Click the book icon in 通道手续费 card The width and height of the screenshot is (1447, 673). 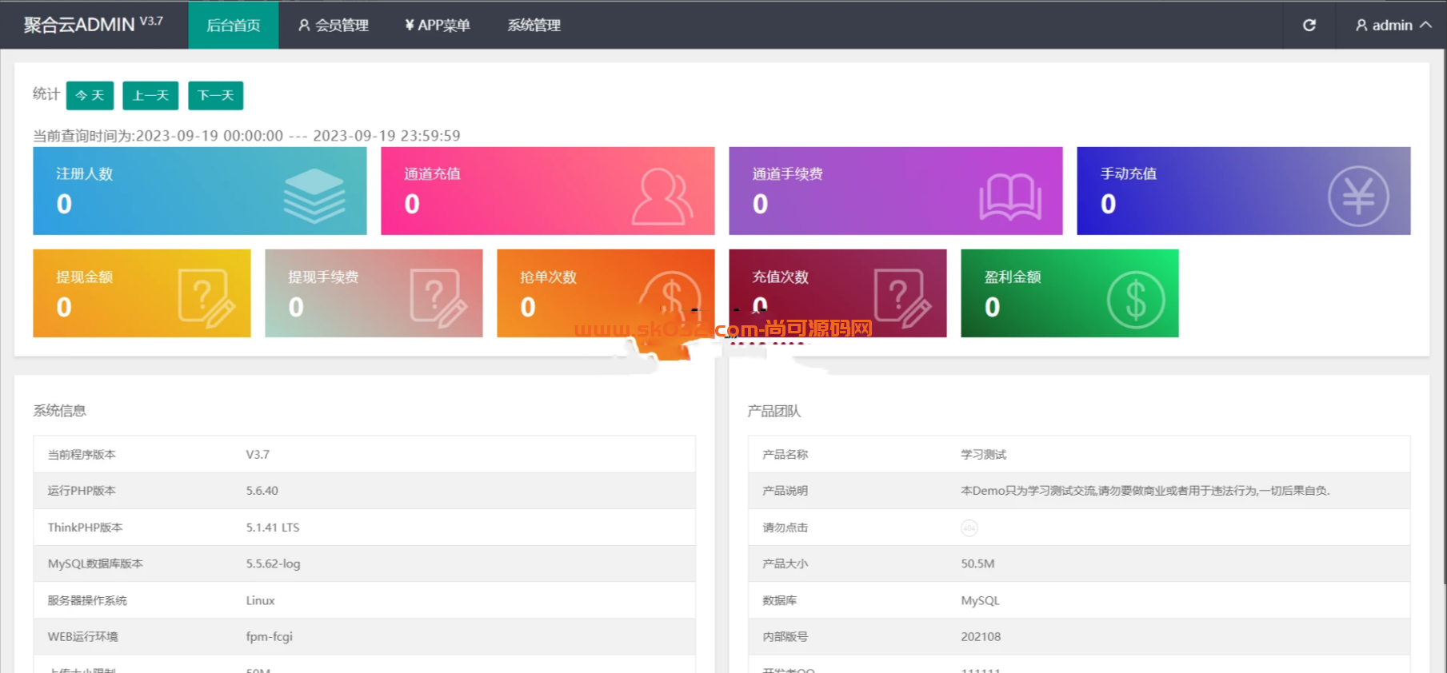pyautogui.click(x=1010, y=197)
